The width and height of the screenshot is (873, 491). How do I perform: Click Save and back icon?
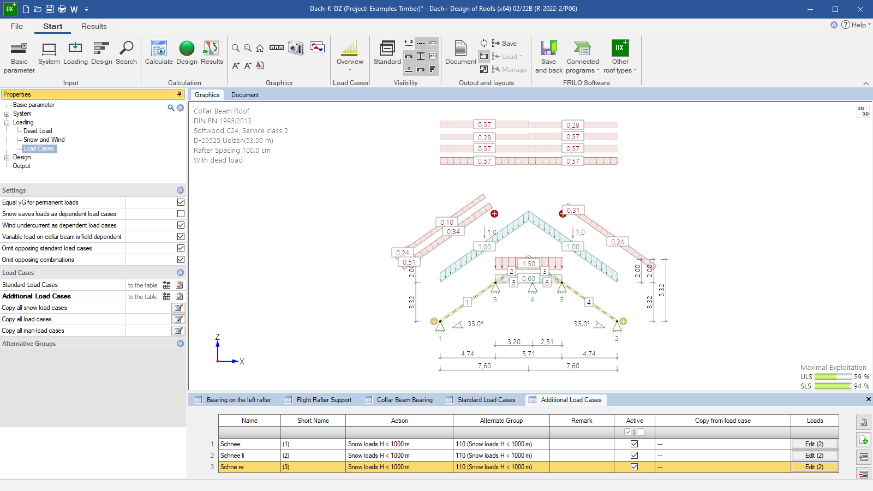coord(549,57)
